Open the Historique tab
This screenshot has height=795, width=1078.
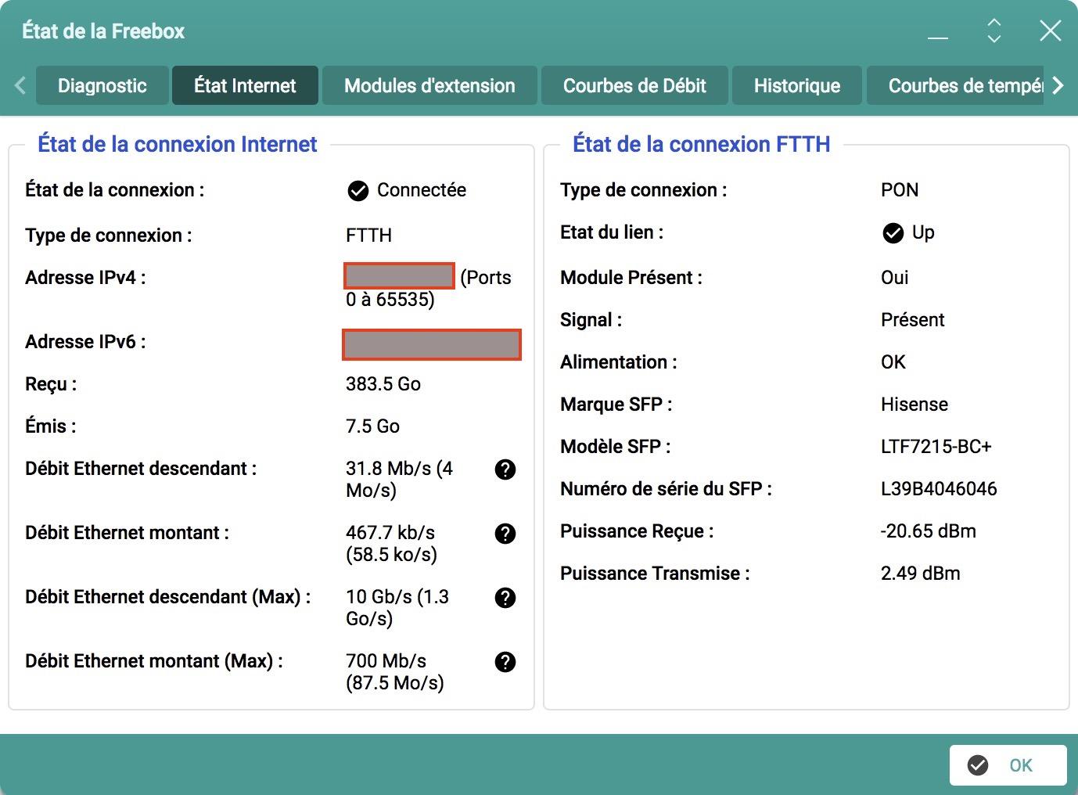pyautogui.click(x=796, y=85)
